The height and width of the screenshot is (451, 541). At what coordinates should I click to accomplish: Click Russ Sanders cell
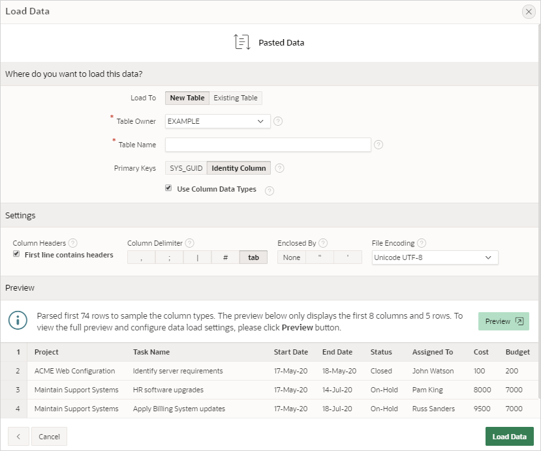pyautogui.click(x=433, y=409)
